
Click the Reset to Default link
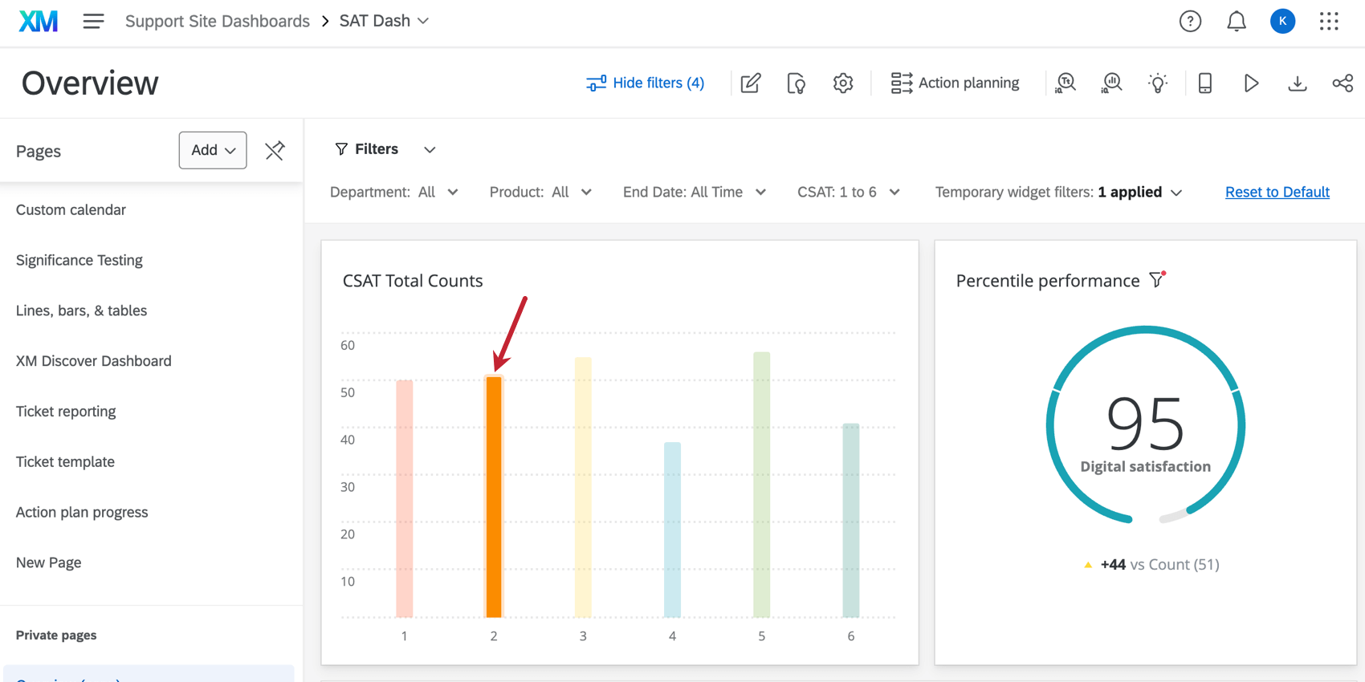(x=1277, y=193)
